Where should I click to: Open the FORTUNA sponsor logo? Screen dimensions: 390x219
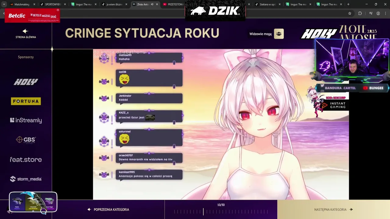(26, 101)
